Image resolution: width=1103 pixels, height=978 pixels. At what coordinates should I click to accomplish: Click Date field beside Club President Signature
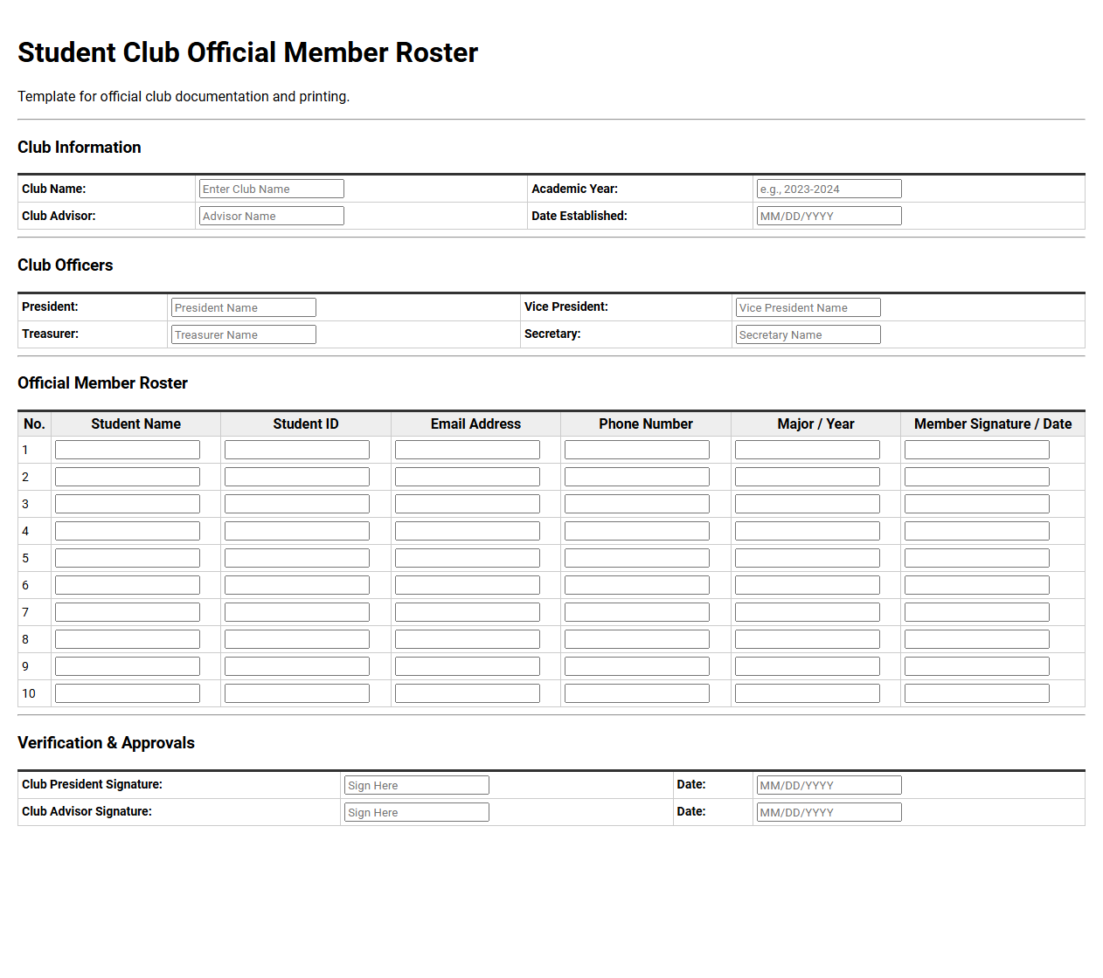pyautogui.click(x=829, y=785)
